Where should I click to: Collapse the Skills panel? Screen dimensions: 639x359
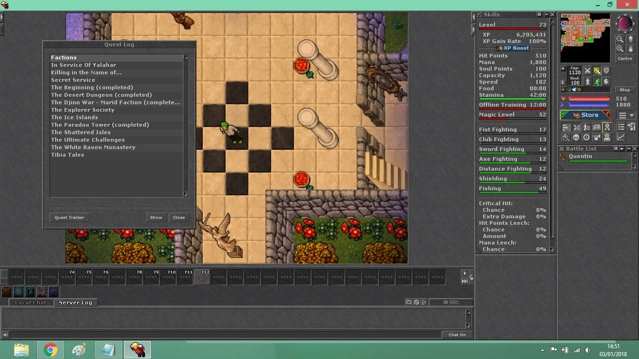click(x=546, y=14)
